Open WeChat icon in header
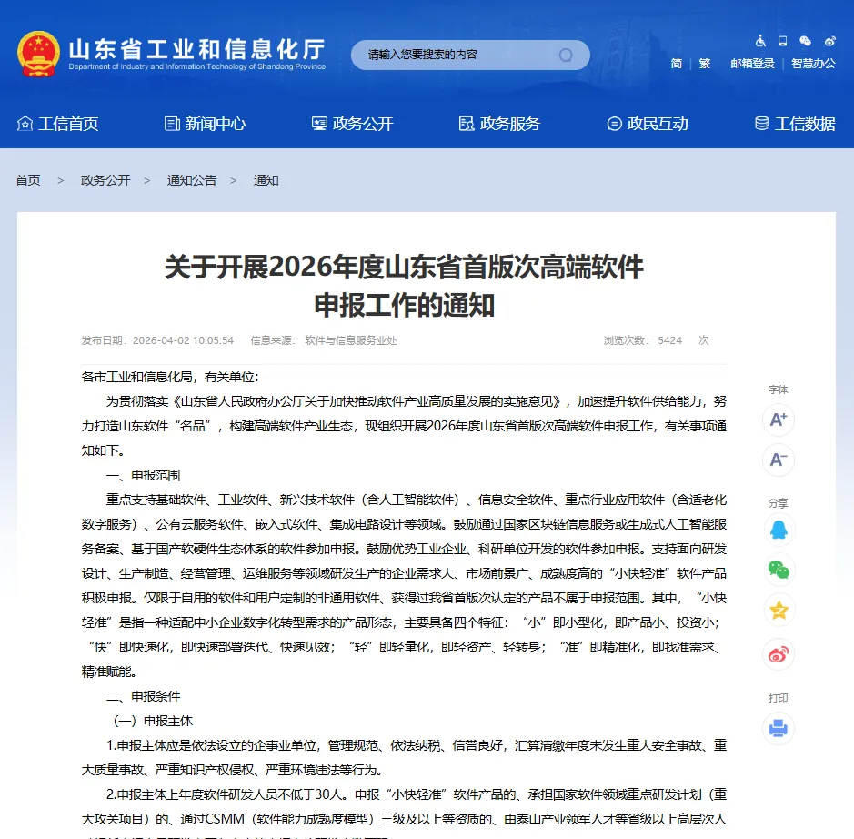 805,41
